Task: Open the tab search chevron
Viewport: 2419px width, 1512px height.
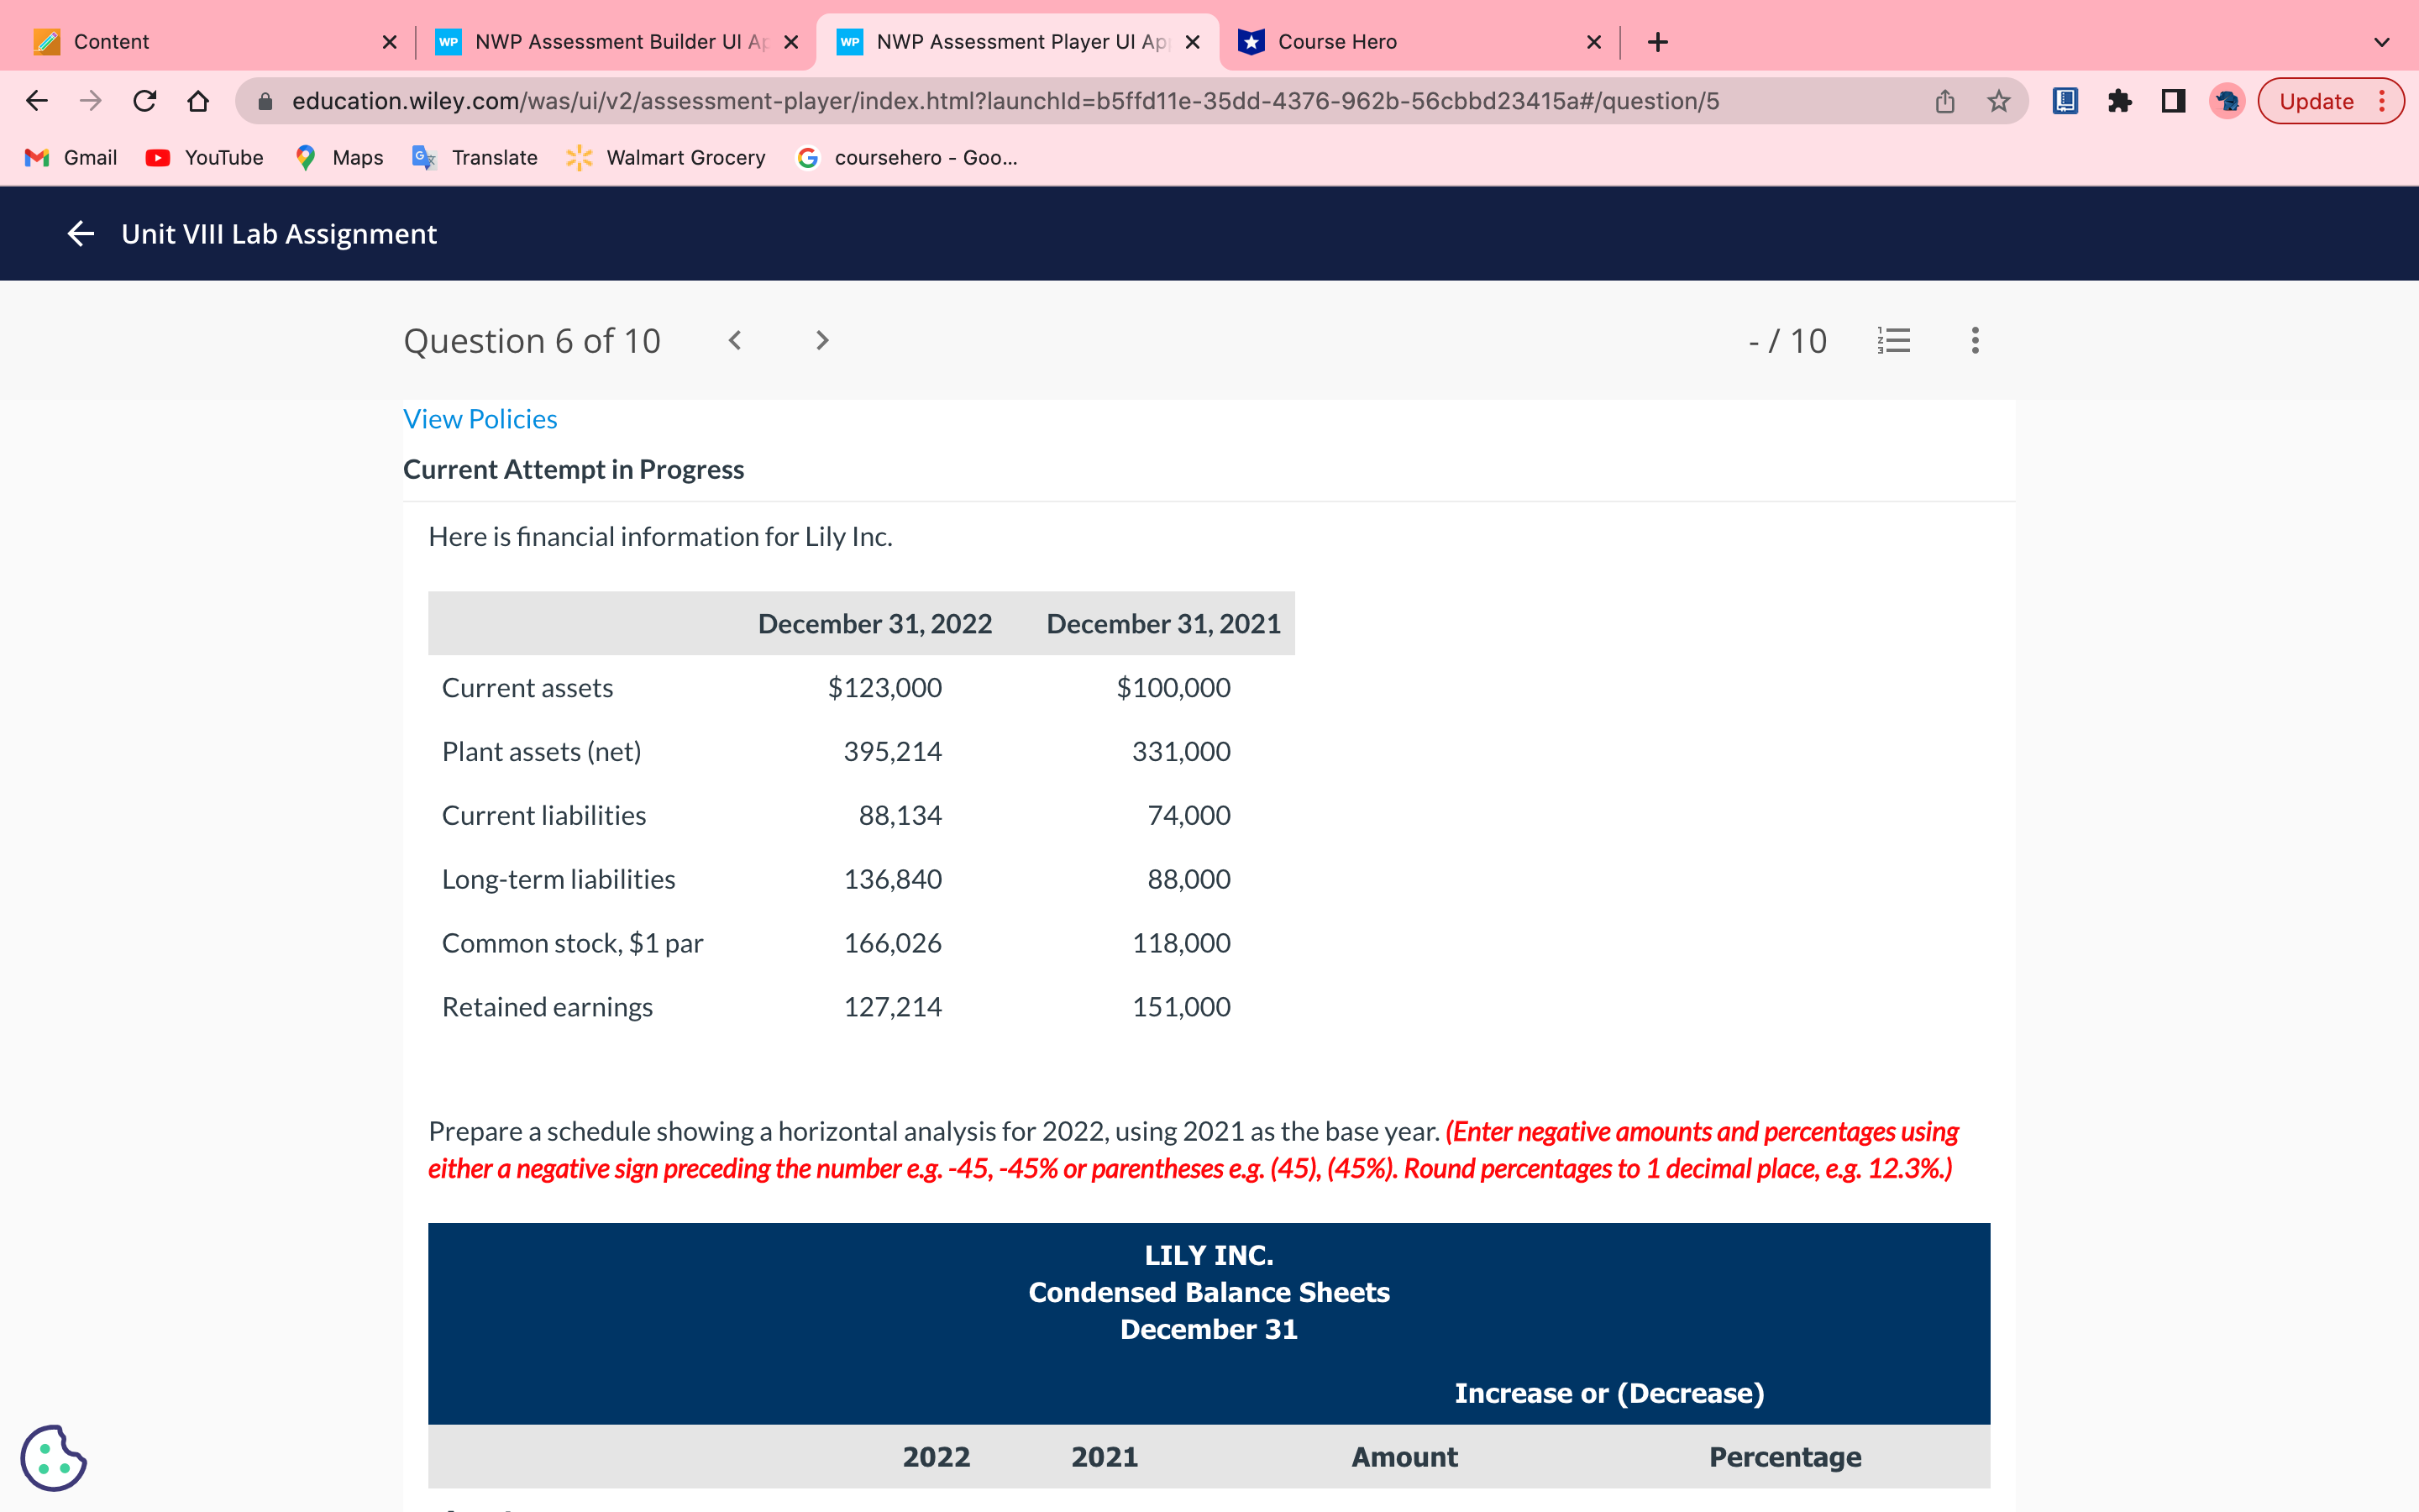Action: 2380,41
